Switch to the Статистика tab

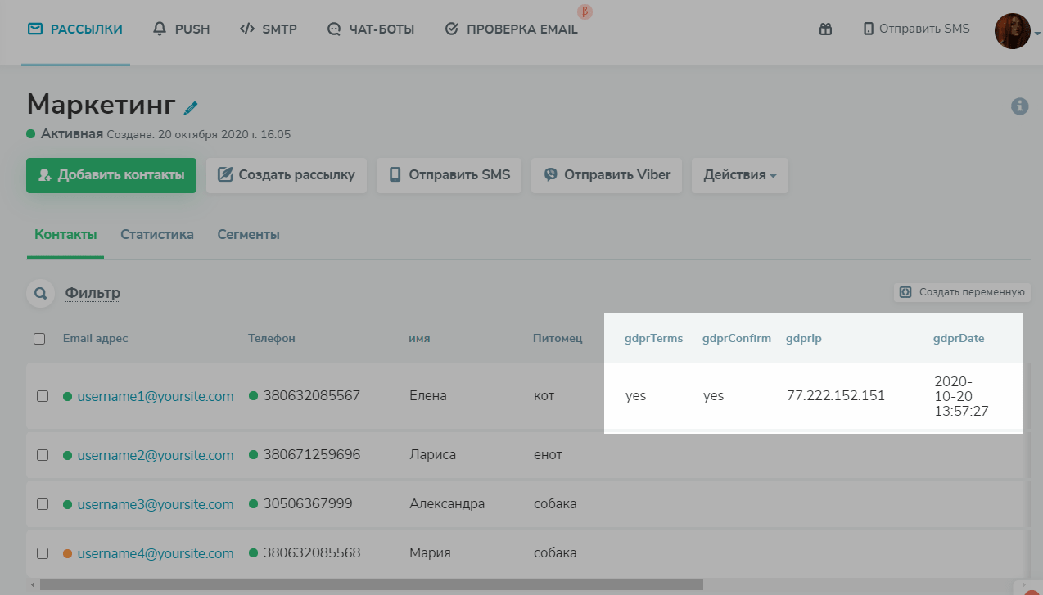pos(157,235)
